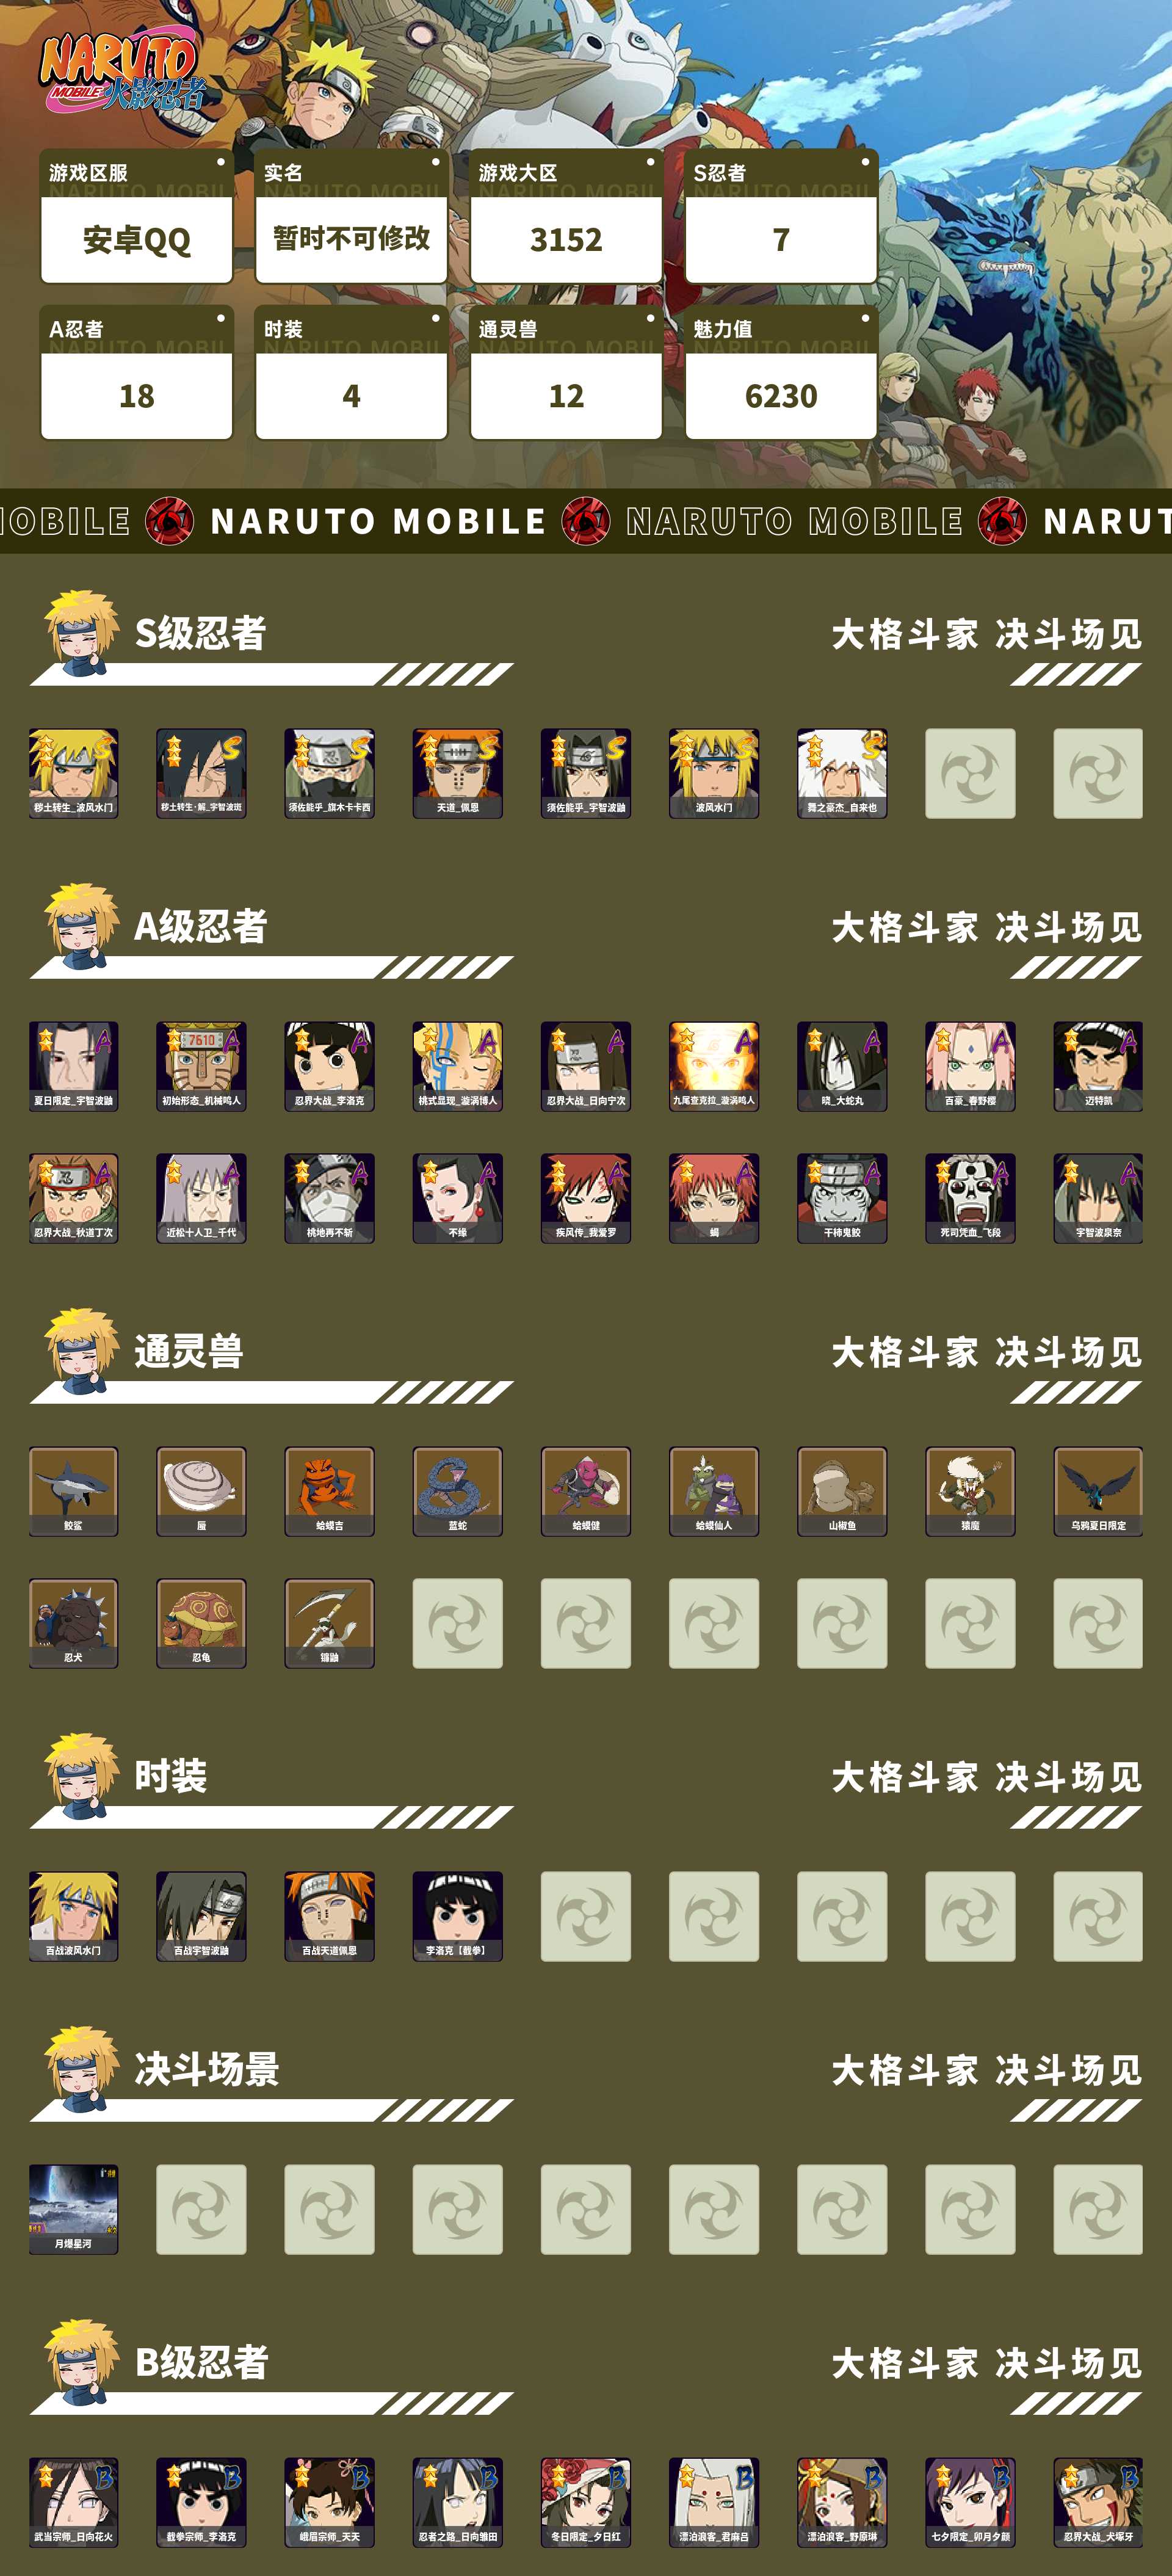Viewport: 1172px width, 2576px height.
Task: Select the 李洛克[截拳] costume portrait
Action: click(x=457, y=1916)
